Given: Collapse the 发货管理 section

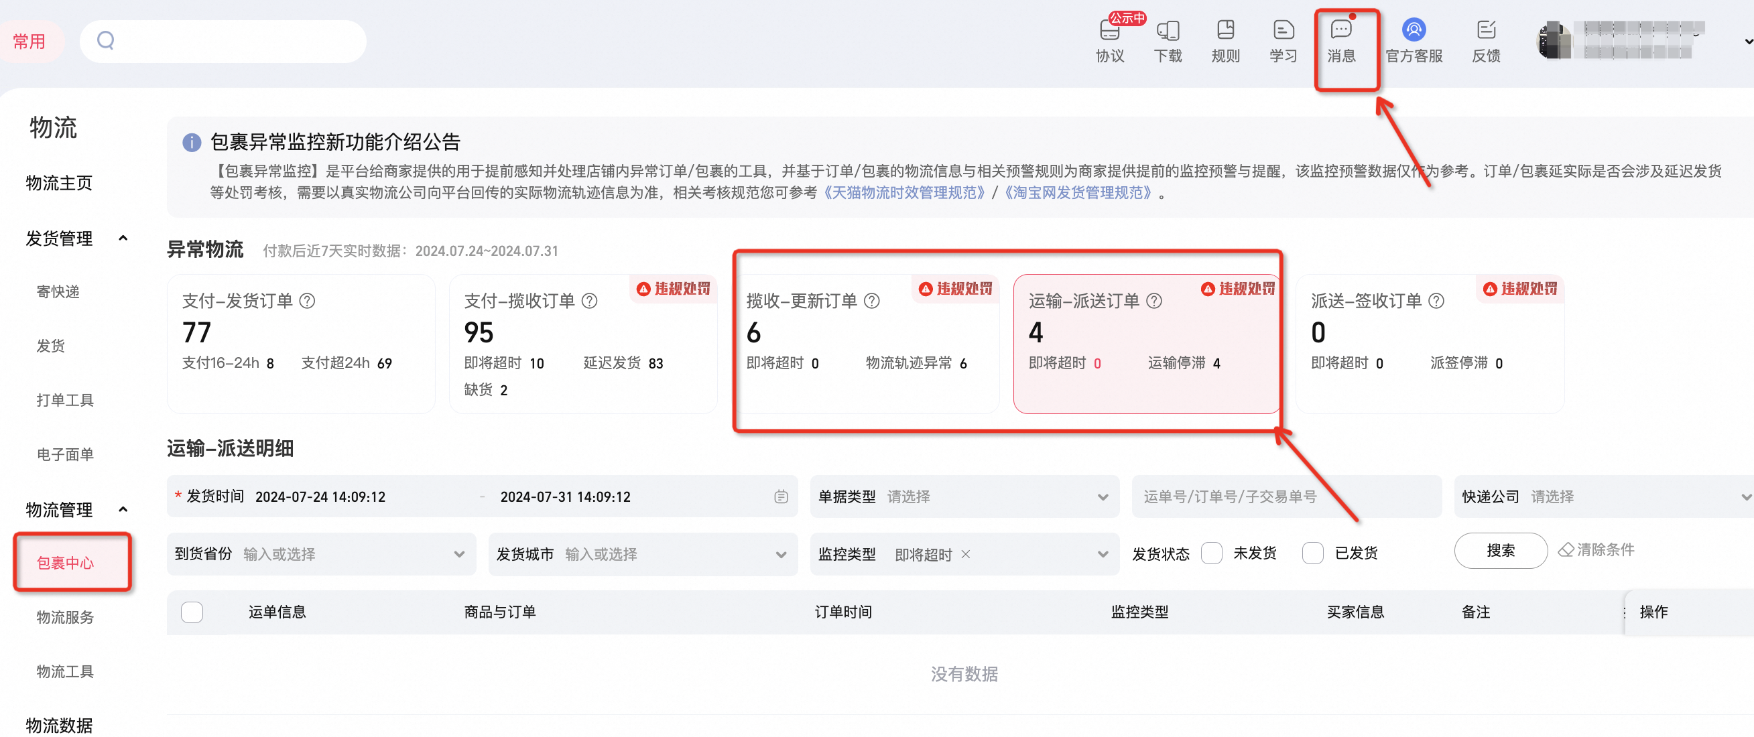Looking at the screenshot, I should point(123,237).
